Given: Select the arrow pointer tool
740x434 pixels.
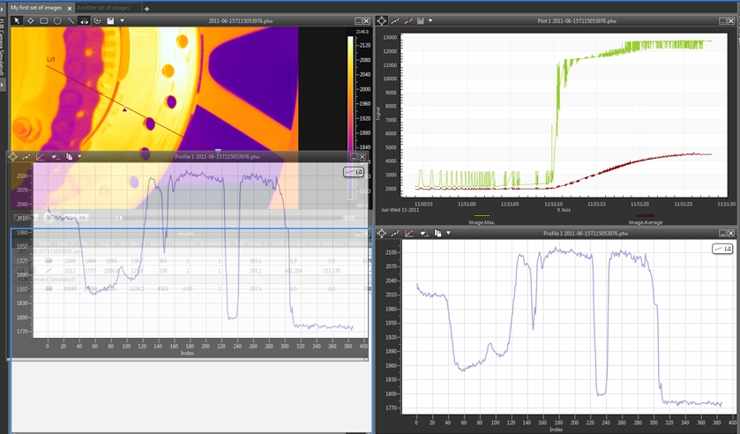Looking at the screenshot, I should click(17, 20).
